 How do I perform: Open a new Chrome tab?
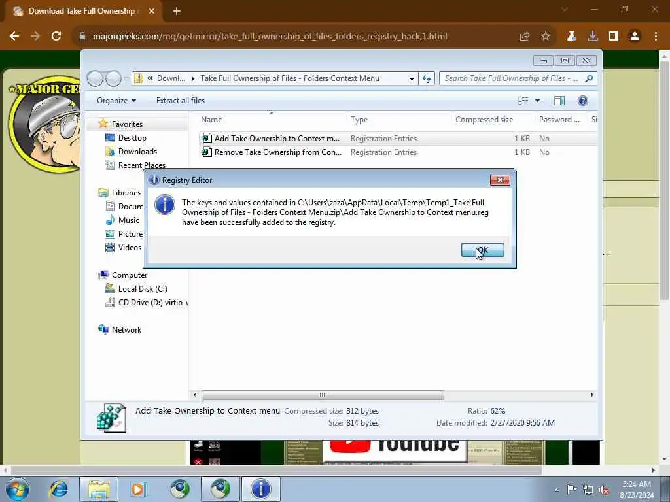[x=177, y=11]
